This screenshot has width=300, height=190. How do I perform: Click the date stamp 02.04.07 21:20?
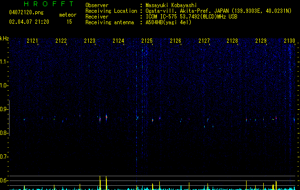click(29, 22)
